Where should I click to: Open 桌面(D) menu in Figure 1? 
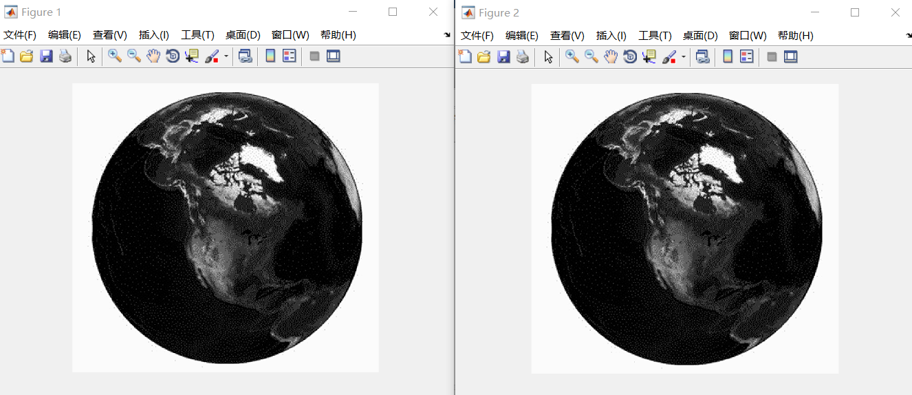click(243, 35)
